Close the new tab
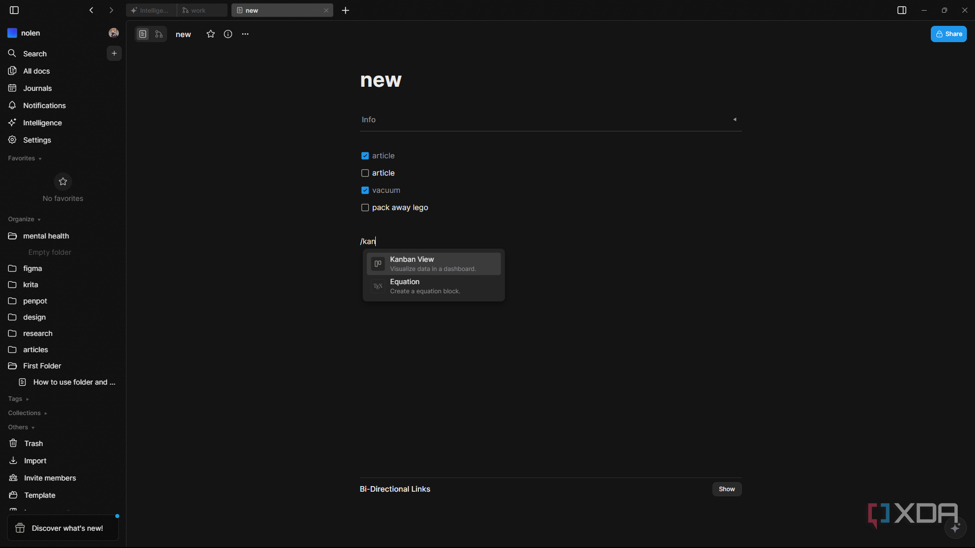 326,10
